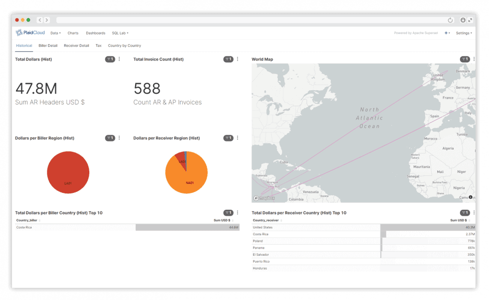The image size is (489, 300).
Task: Sort receiver table by Sum USD $
Action: pyautogui.click(x=460, y=220)
